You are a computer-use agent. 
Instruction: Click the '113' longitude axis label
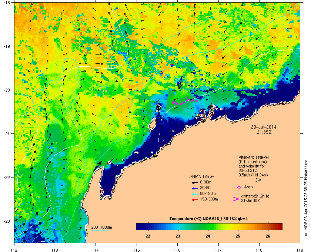pyautogui.click(x=55, y=250)
